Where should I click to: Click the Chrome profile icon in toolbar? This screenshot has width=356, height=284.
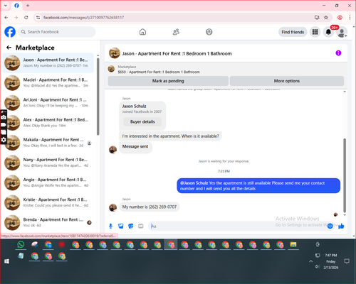tap(340, 17)
